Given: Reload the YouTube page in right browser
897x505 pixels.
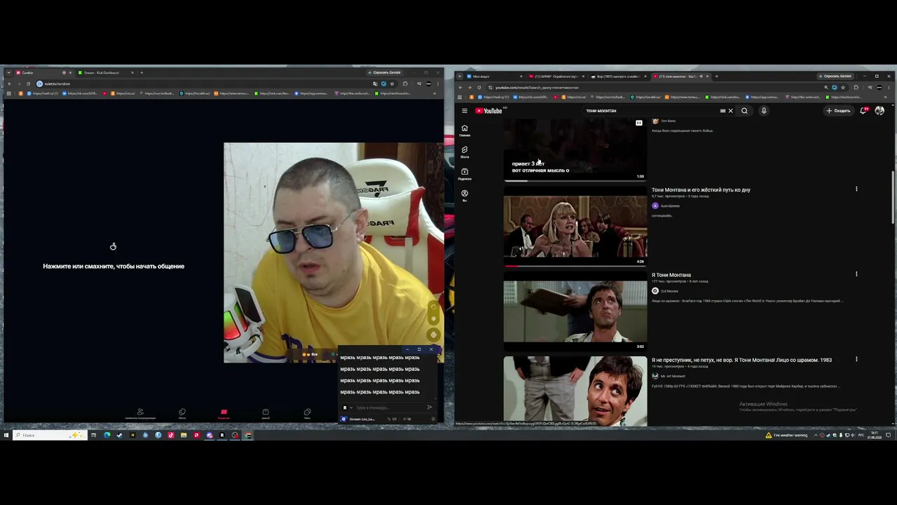Looking at the screenshot, I should click(x=479, y=88).
